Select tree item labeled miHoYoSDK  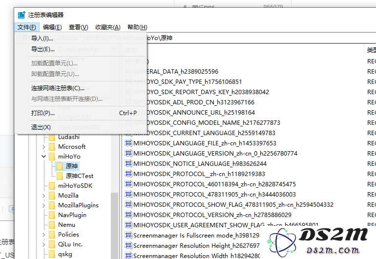click(x=75, y=186)
